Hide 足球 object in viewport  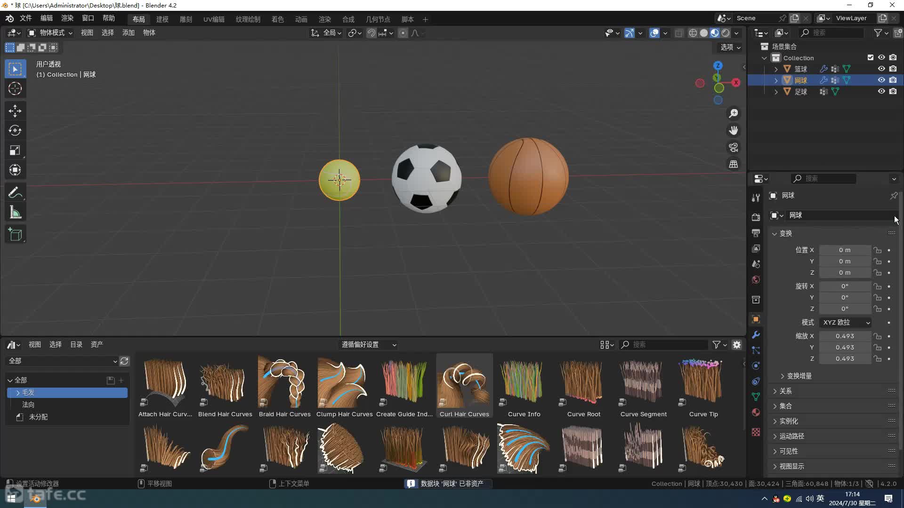pyautogui.click(x=881, y=91)
